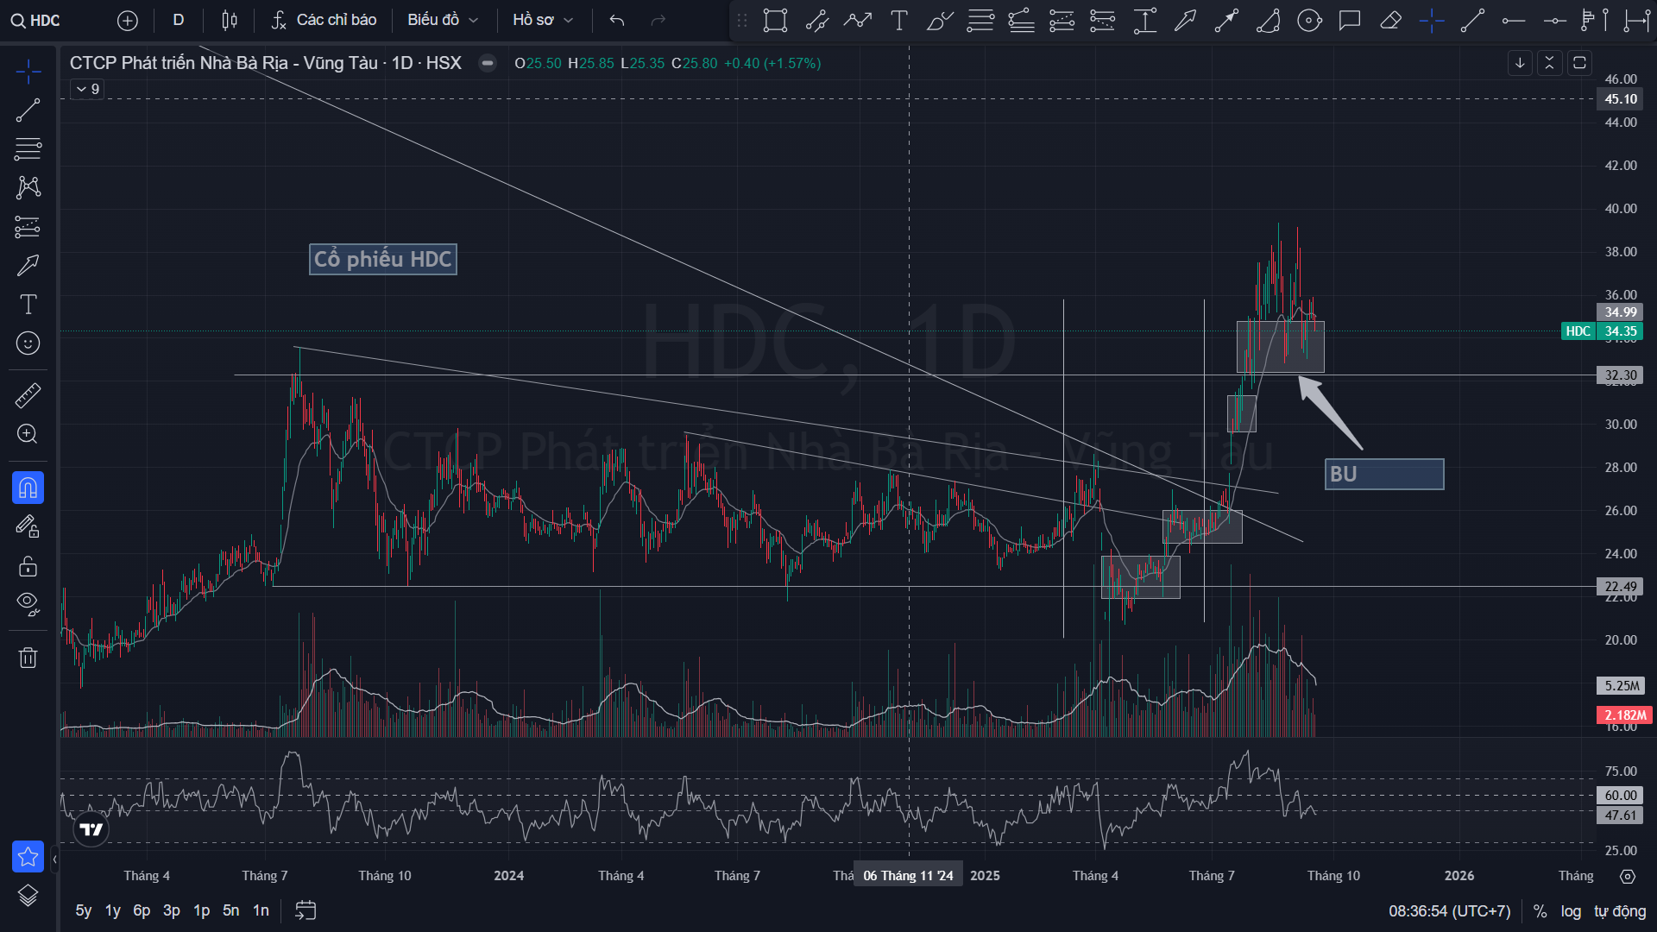Image resolution: width=1657 pixels, height=932 pixels.
Task: Open the Hồ sơ dropdown menu
Action: (x=542, y=20)
